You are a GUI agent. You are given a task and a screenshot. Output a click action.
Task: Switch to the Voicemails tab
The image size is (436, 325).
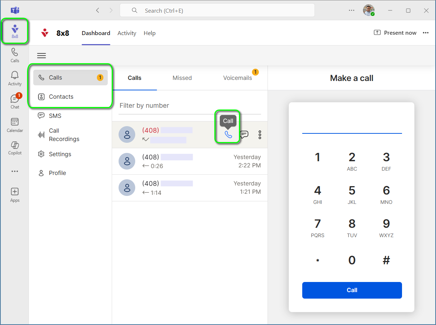tap(238, 78)
